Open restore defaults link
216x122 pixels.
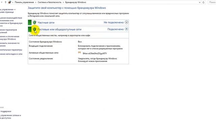[x=10, y=44]
